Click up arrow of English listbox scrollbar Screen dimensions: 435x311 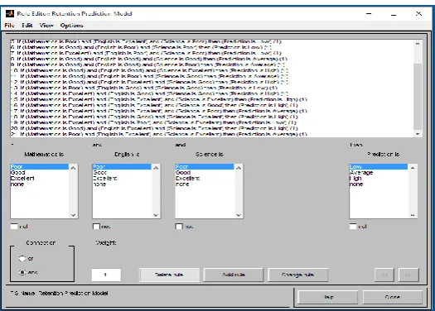156,168
